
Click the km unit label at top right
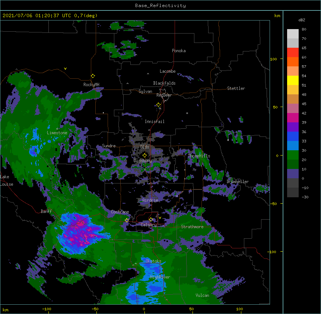click(277, 16)
